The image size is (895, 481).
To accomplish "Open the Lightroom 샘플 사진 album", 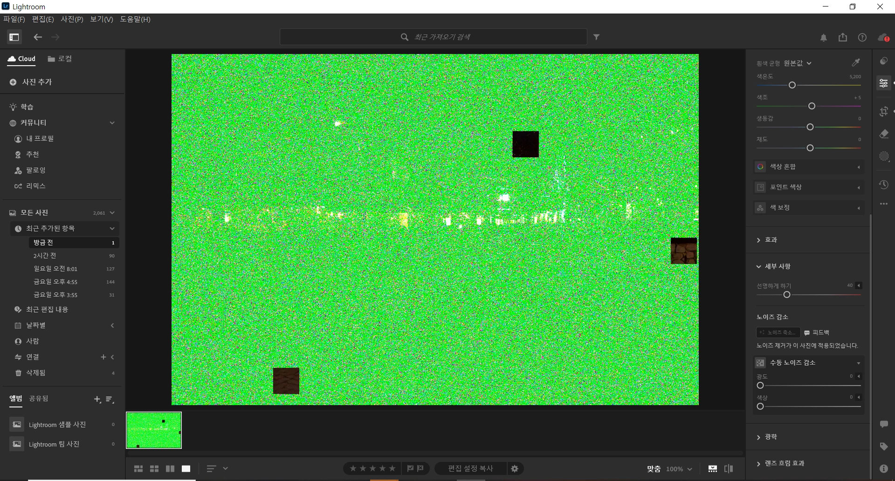I will (x=62, y=425).
